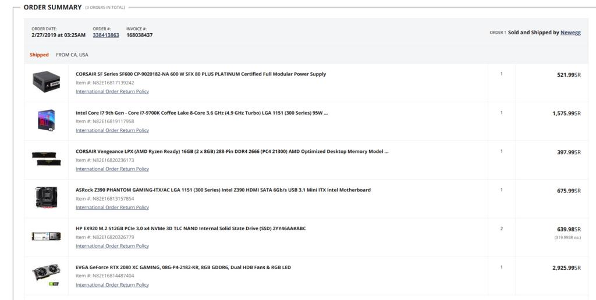This screenshot has width=596, height=300.
Task: Open return policy link under HP EX920 SSD
Action: pos(112,246)
